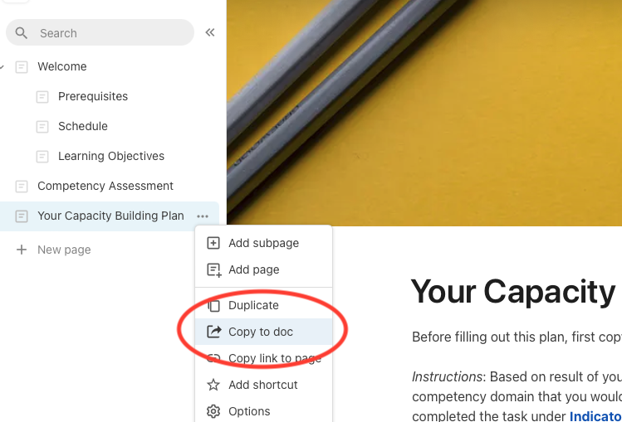Screen dimensions: 622x422
Task: Choose Add page from the context menu
Action: [253, 269]
